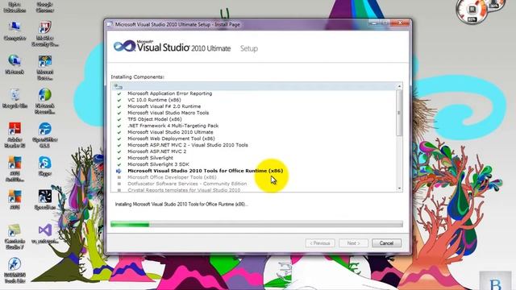This screenshot has height=290, width=516.
Task: Click green check beside Microsoft Silverlight 3 SDK
Action: click(x=119, y=164)
